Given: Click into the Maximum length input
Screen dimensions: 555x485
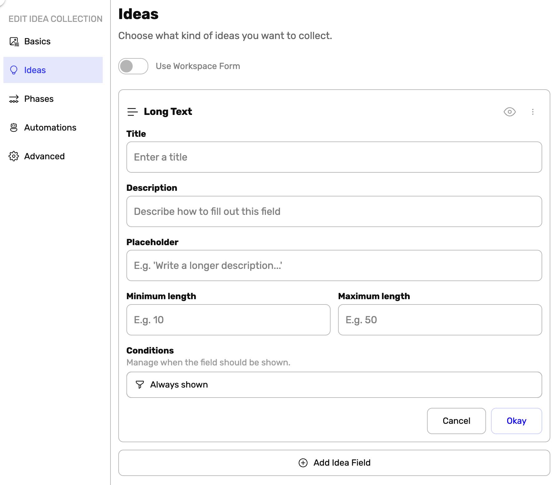Looking at the screenshot, I should [440, 320].
